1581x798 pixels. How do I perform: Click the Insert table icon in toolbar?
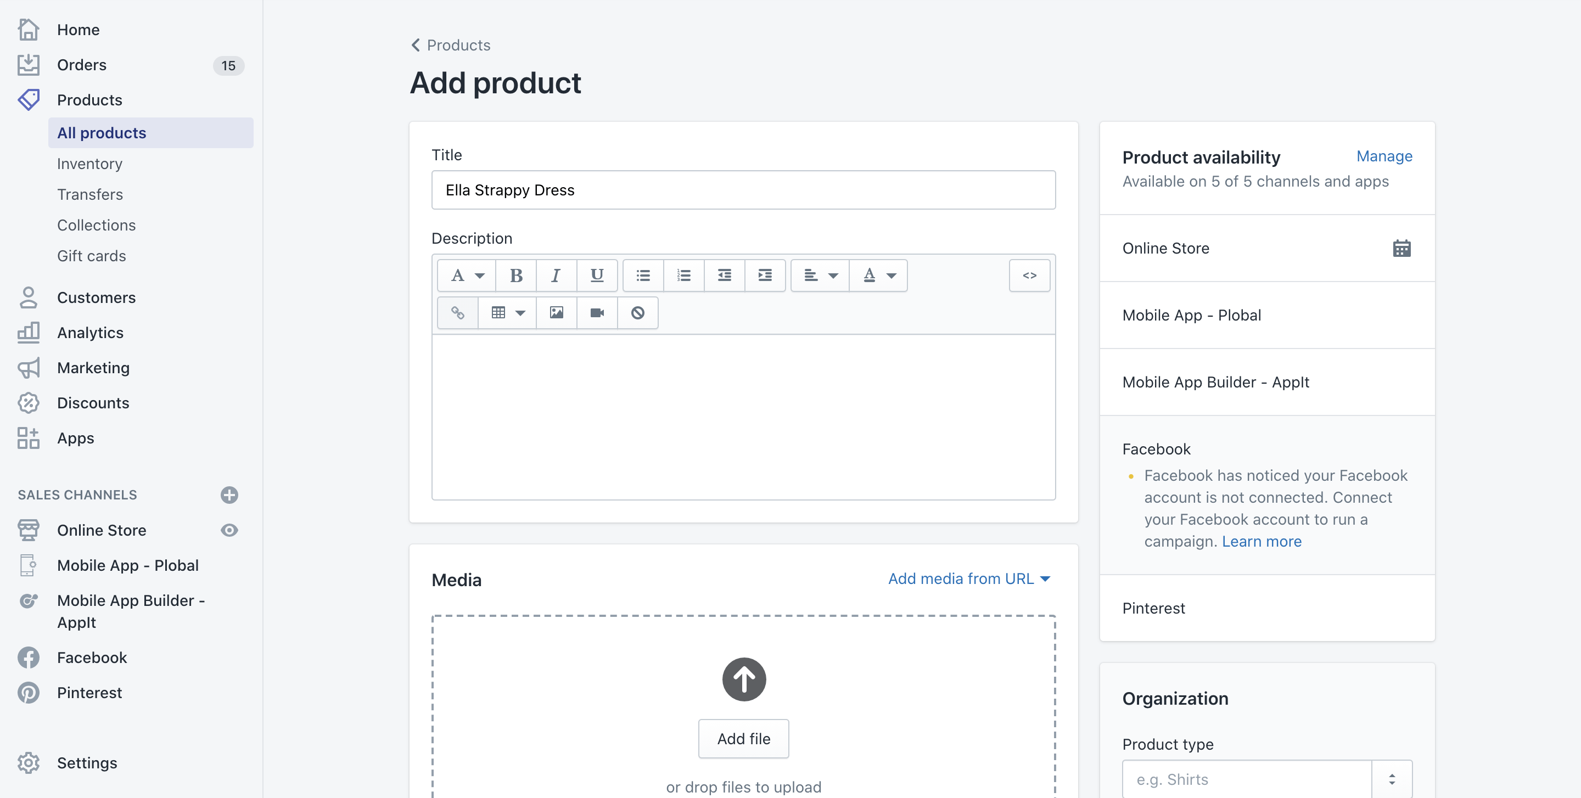click(x=499, y=312)
